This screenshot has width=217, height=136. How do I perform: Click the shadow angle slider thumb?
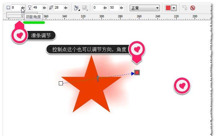coord(22,15)
